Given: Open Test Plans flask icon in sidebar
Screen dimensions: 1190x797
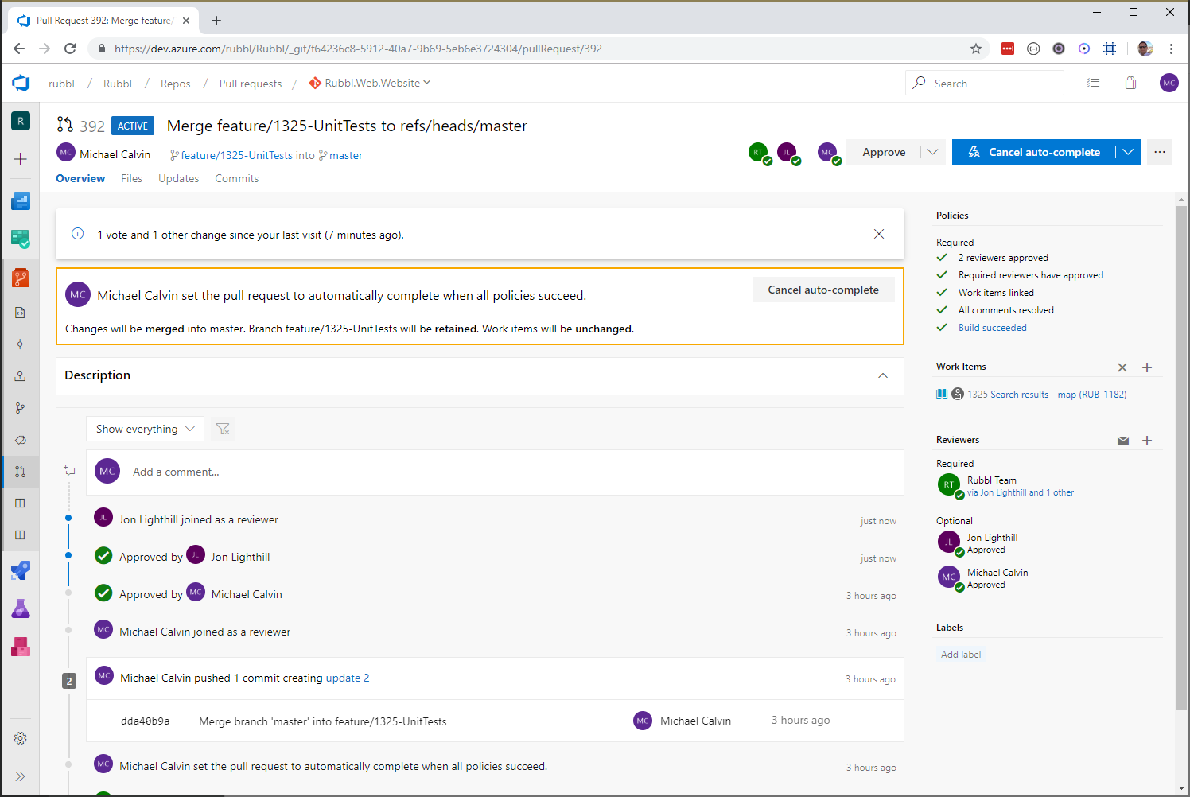Looking at the screenshot, I should [x=21, y=608].
